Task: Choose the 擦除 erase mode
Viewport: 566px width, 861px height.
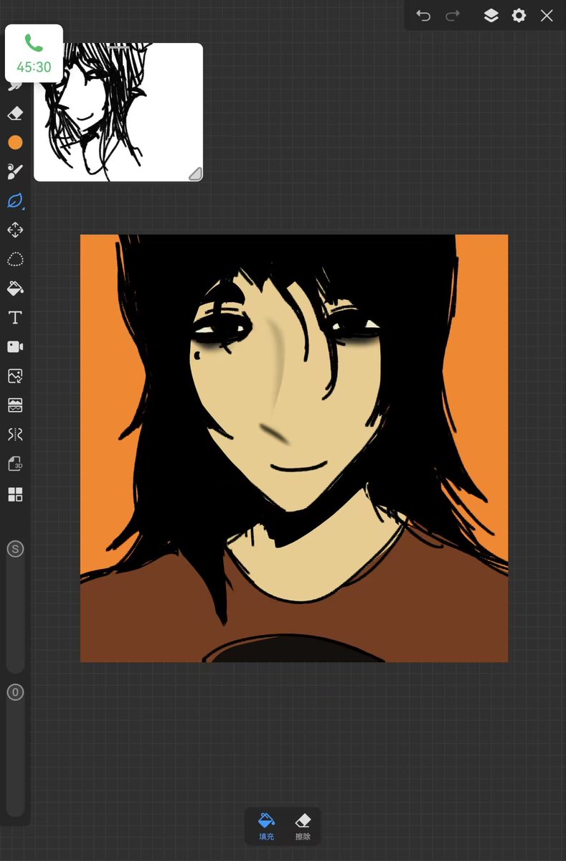Action: 303,827
